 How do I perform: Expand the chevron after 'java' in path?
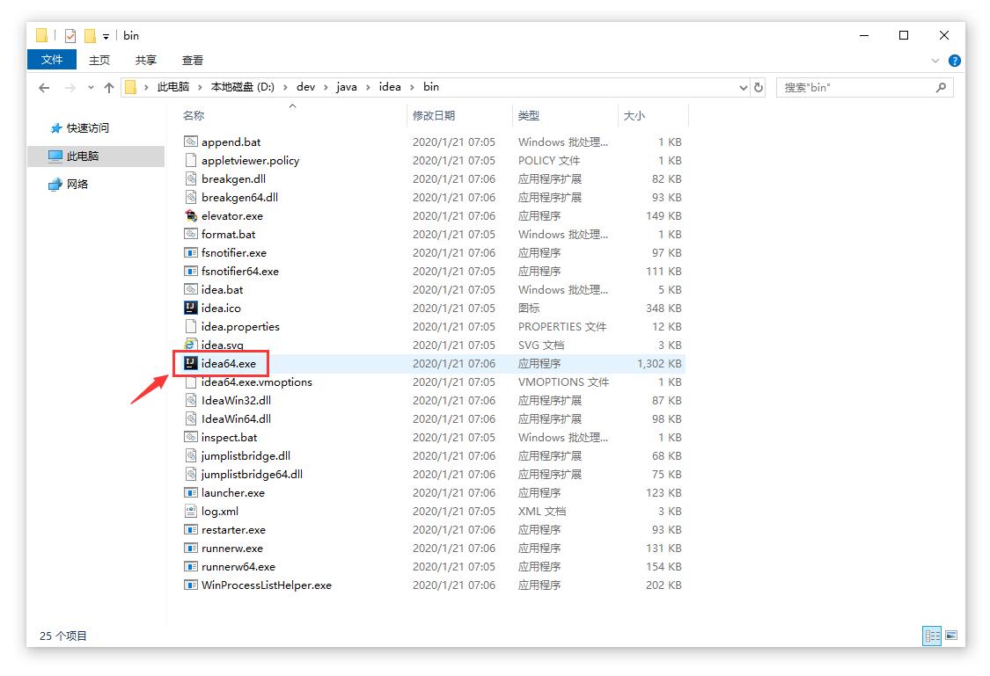click(x=369, y=87)
